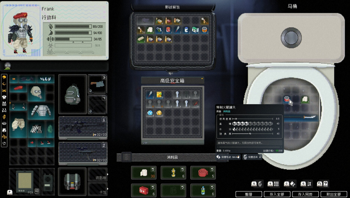Image resolution: width=350 pixels, height=198 pixels.
Task: Use toilet paper quick slot count 30
Action: pyautogui.click(x=143, y=173)
